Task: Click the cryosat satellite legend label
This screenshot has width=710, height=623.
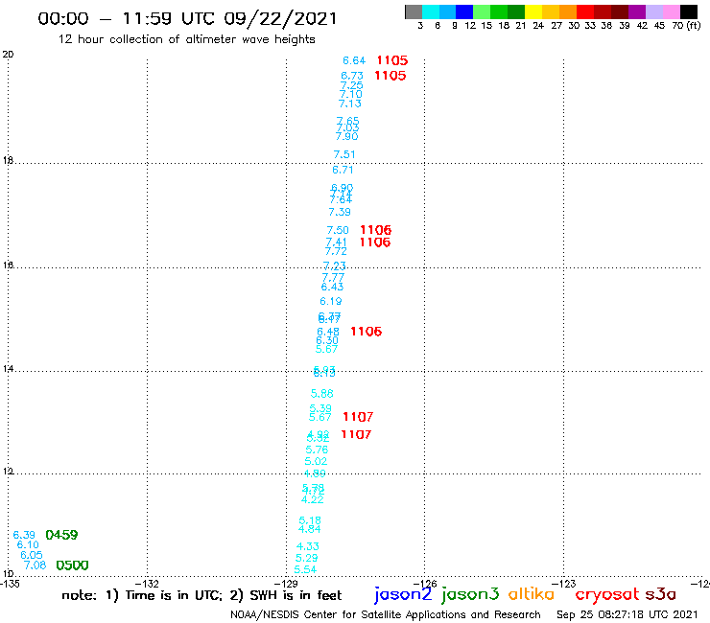Action: click(x=607, y=595)
